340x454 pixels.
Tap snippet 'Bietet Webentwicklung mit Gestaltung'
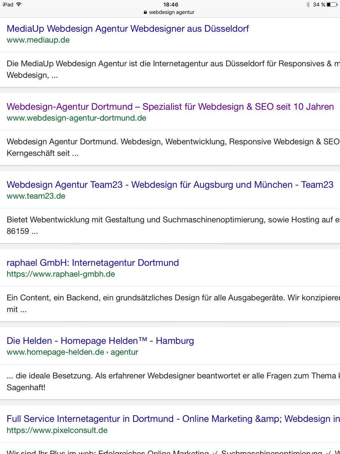[x=173, y=225]
